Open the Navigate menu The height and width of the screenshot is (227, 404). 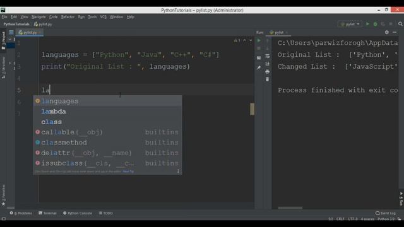click(39, 17)
